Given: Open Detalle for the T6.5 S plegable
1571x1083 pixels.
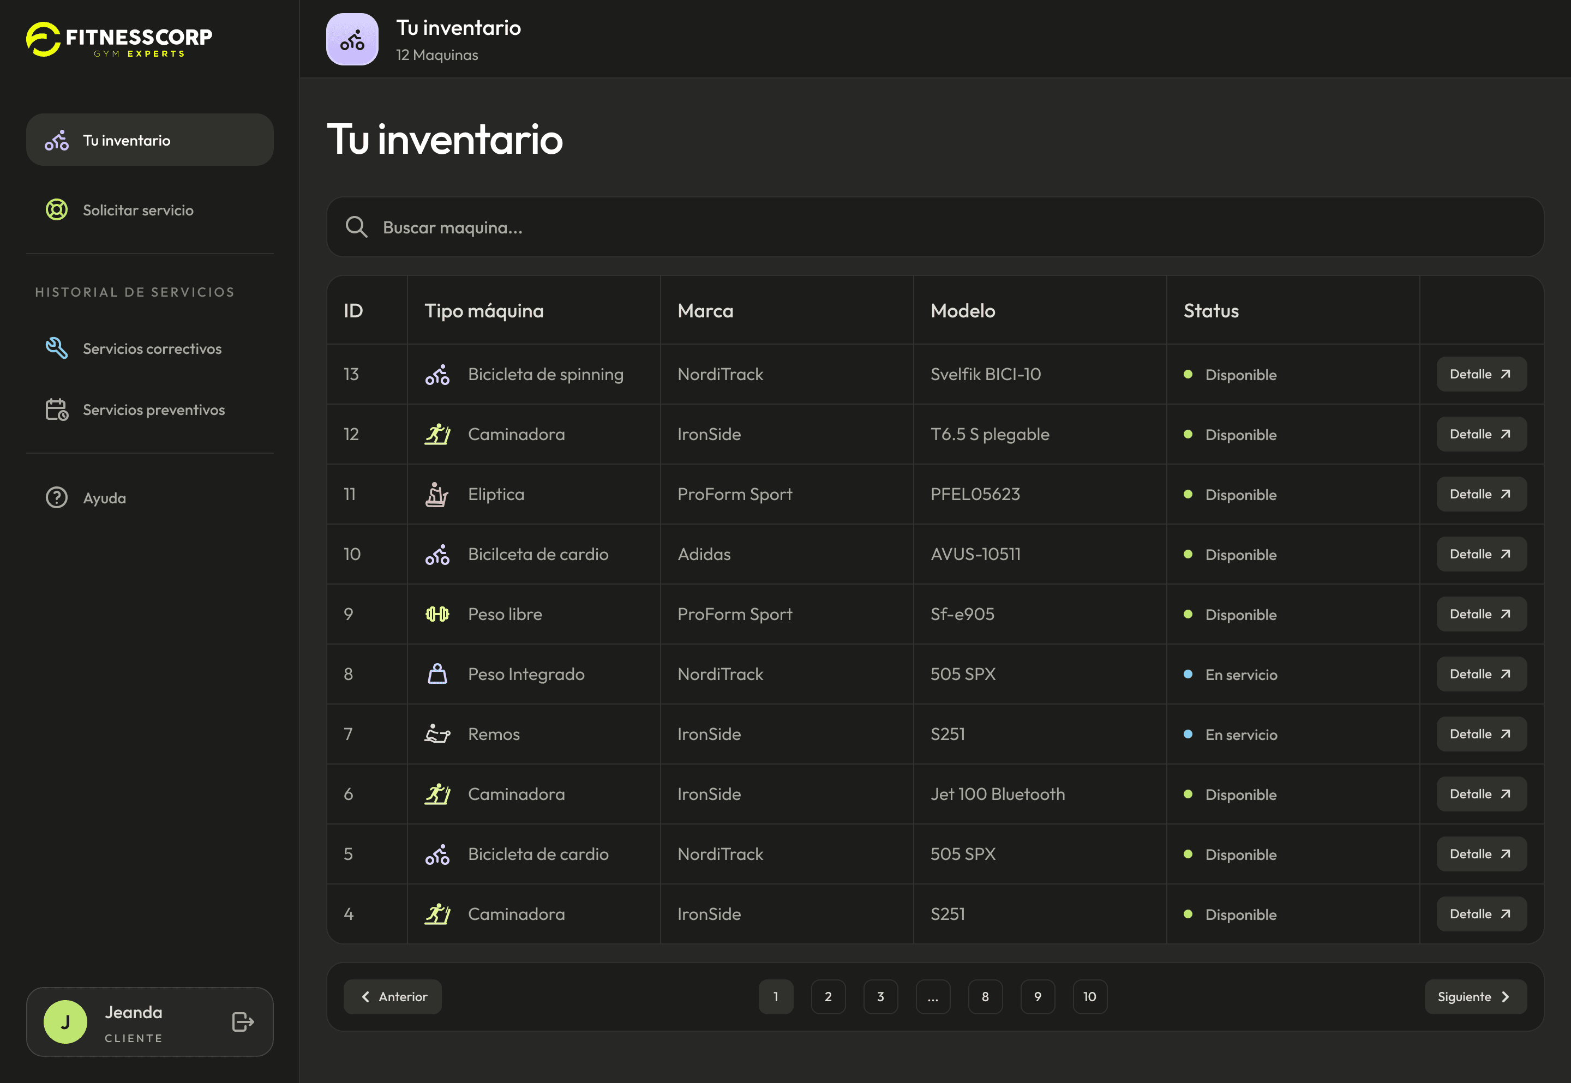Looking at the screenshot, I should [1482, 434].
